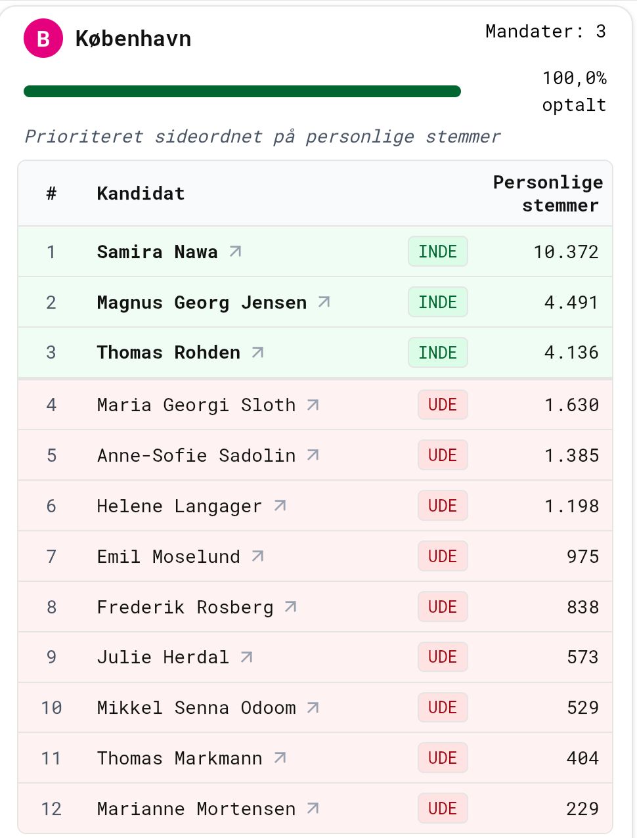
Task: Open the link arrow beside Maria Georgi Sloth
Action: [x=313, y=405]
